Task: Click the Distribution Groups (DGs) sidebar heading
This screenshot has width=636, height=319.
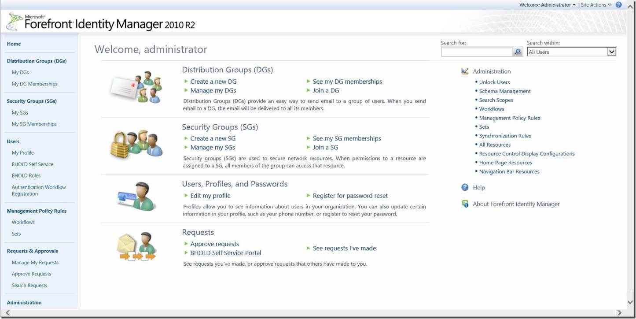Action: (37, 61)
